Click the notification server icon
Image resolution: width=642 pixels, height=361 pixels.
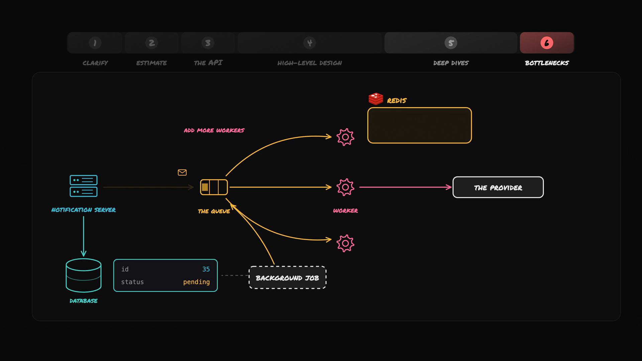click(x=84, y=186)
